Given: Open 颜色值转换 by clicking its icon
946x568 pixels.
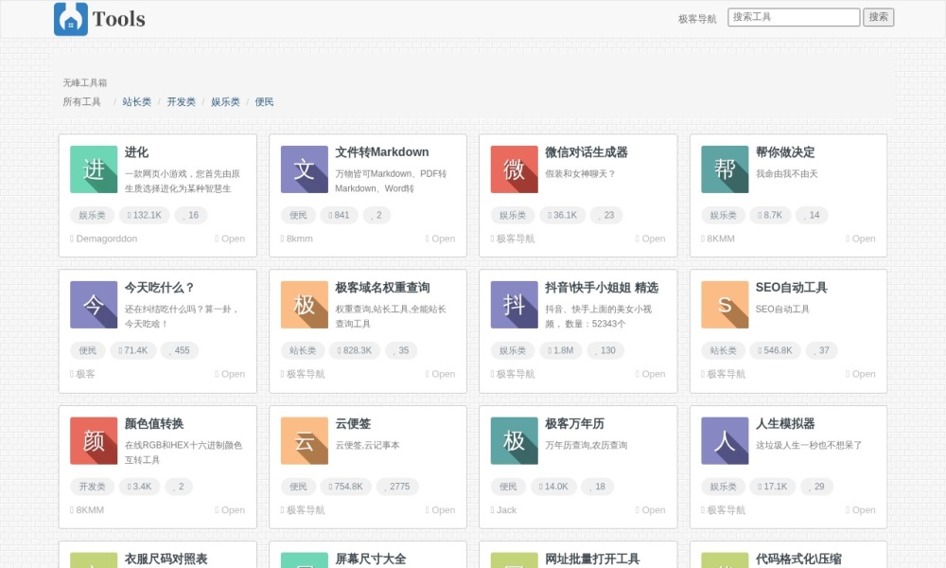Looking at the screenshot, I should pyautogui.click(x=93, y=441).
